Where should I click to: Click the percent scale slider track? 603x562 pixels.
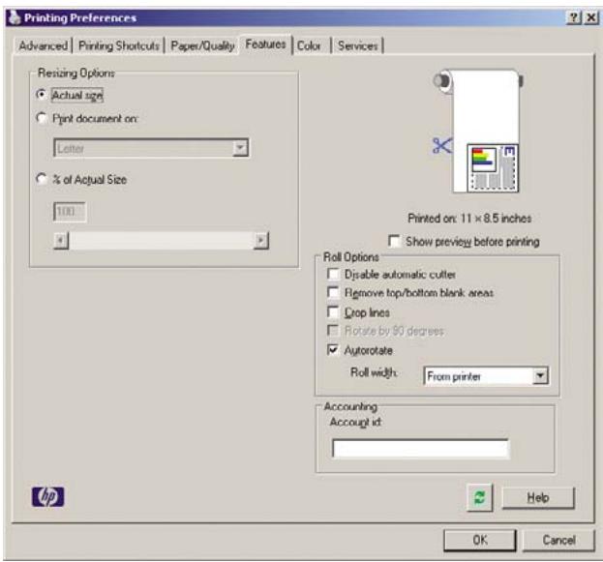161,241
